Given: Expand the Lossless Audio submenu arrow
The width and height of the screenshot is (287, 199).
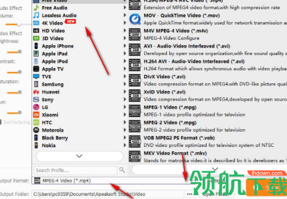Looking at the screenshot, I should (125, 15).
